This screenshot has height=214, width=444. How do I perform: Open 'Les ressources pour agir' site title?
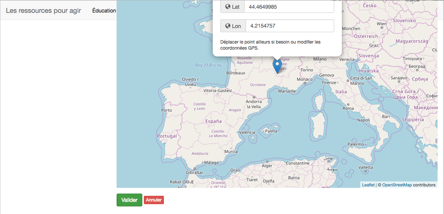click(43, 11)
